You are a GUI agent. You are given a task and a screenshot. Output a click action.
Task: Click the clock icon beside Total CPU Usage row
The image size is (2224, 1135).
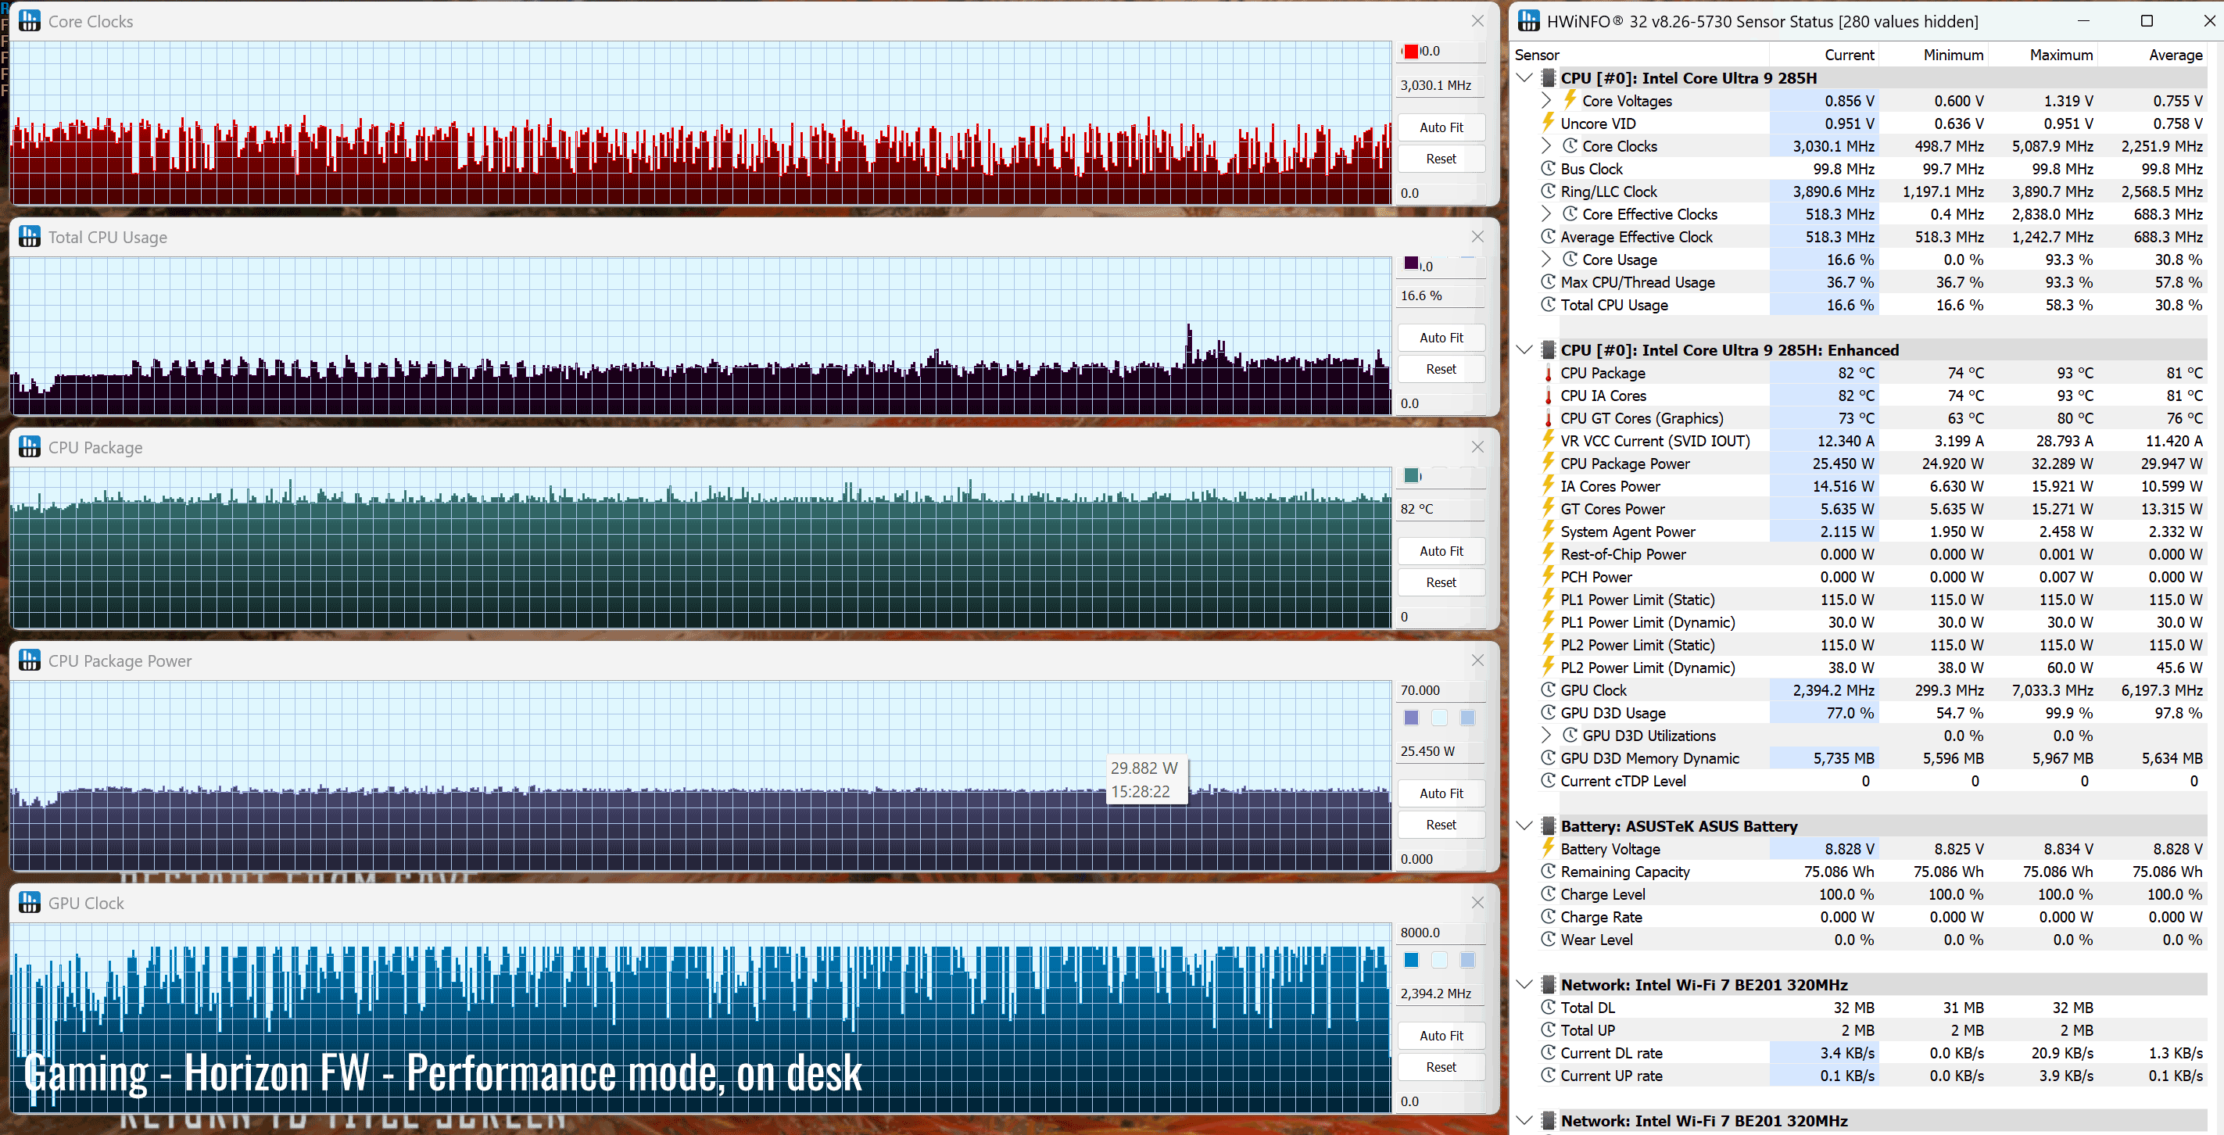click(x=1548, y=304)
